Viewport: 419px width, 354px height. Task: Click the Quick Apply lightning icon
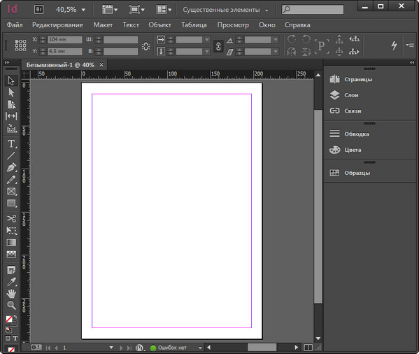coord(394,45)
